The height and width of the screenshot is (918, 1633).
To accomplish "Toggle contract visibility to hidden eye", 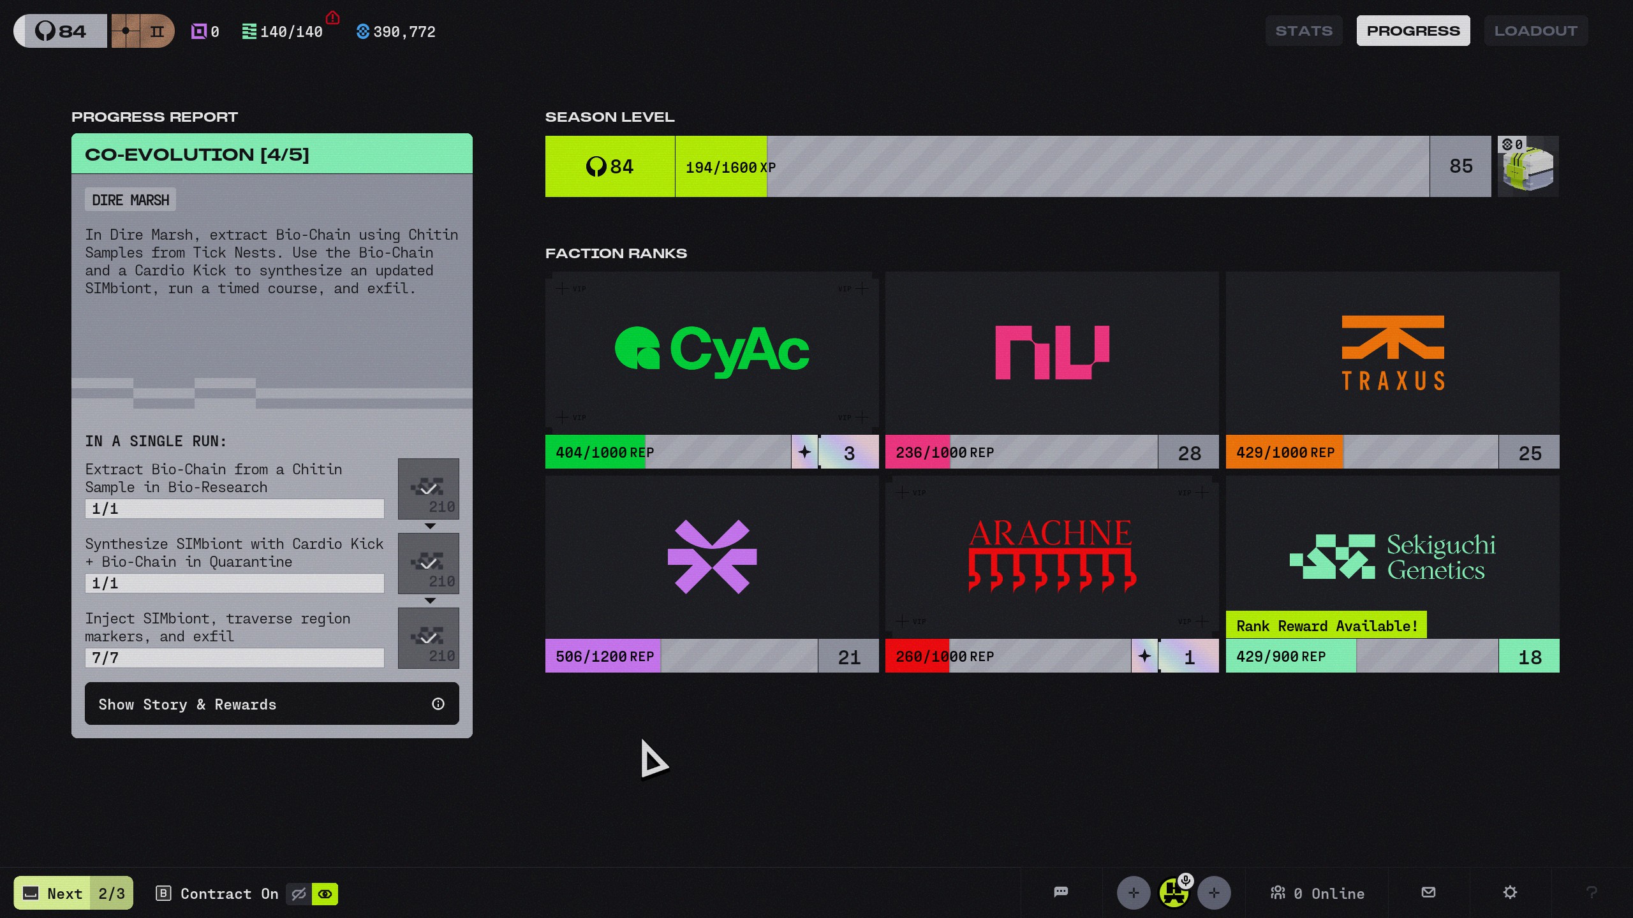I will [x=299, y=894].
